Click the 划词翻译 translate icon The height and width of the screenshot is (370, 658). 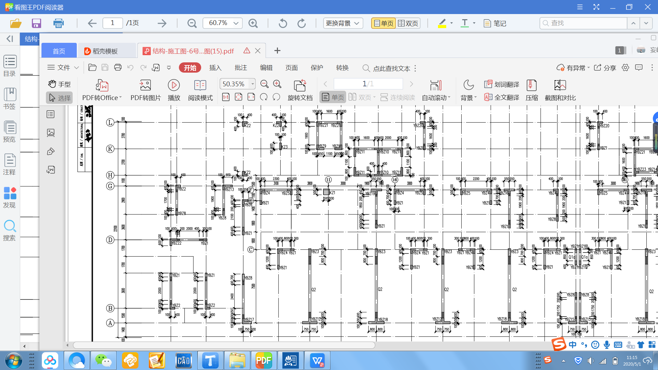click(488, 84)
